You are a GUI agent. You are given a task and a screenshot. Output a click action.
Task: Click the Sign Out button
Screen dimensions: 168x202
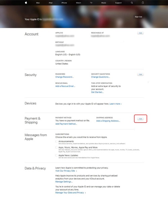coord(138,17)
